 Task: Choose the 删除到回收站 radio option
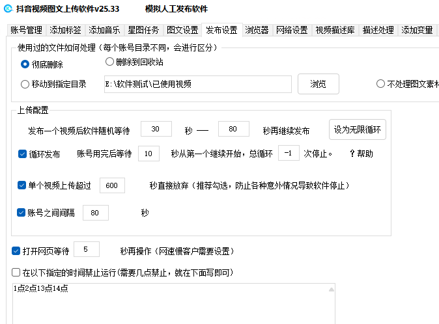pyautogui.click(x=110, y=62)
